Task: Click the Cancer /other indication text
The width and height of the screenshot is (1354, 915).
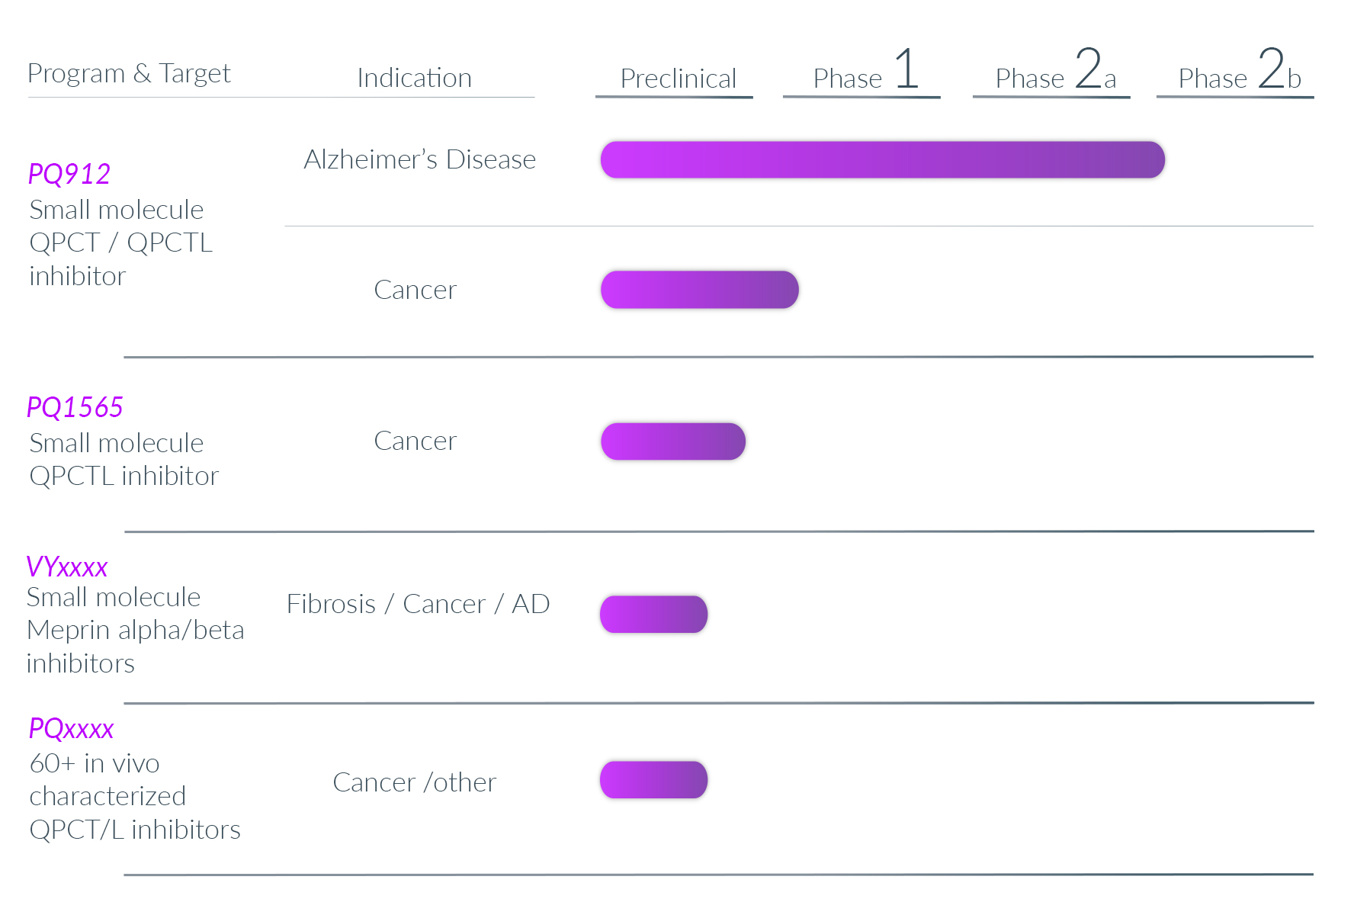Action: click(x=414, y=782)
